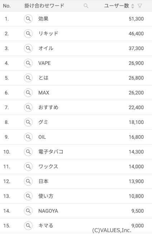Click the search icon next to 効果

(x=28, y=19)
